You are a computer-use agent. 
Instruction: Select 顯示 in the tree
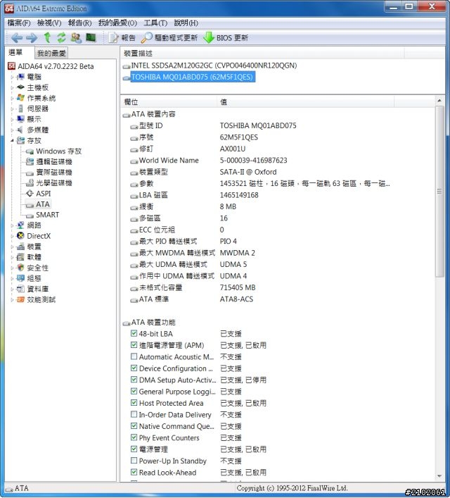29,119
